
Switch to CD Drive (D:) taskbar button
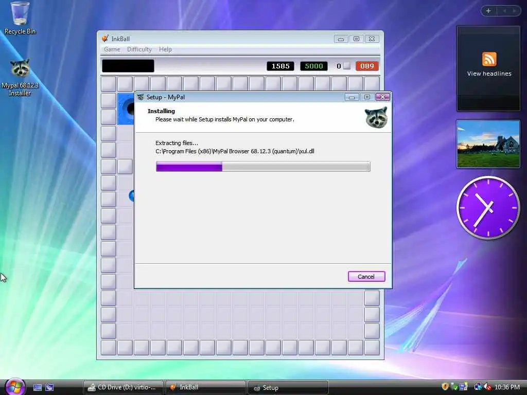123,387
